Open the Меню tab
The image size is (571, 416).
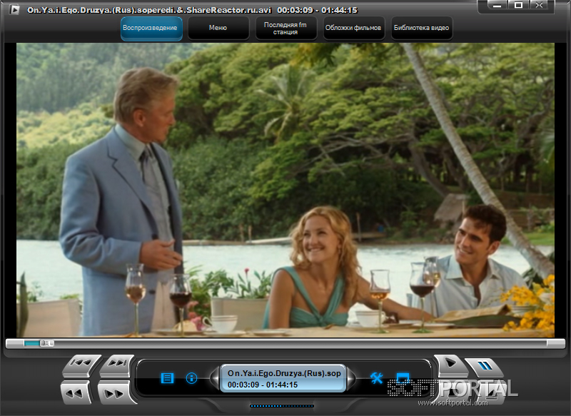pyautogui.click(x=218, y=28)
